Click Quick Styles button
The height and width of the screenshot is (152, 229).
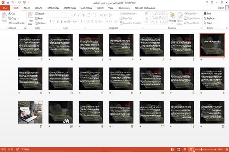tap(180, 19)
